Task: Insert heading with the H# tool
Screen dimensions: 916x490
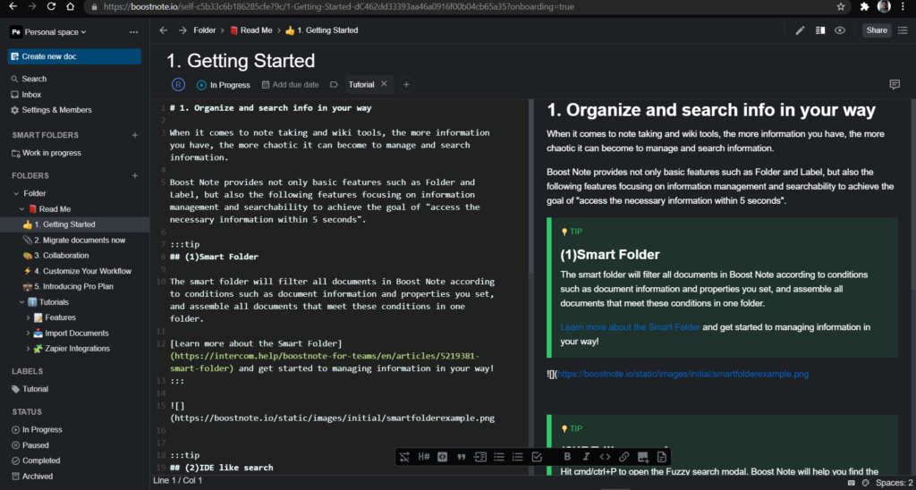Action: tap(424, 457)
